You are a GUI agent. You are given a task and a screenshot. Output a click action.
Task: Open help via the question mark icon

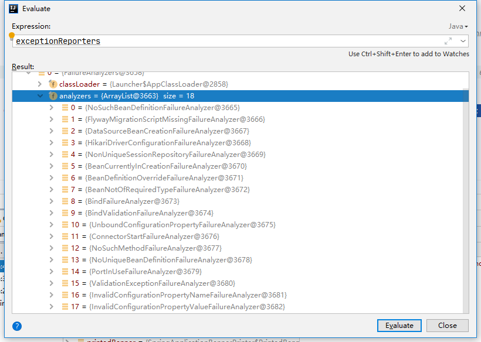point(17,326)
